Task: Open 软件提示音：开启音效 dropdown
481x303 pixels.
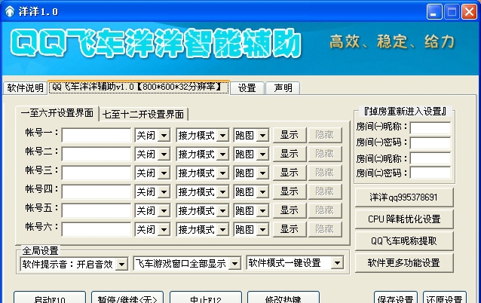Action: tap(74, 264)
